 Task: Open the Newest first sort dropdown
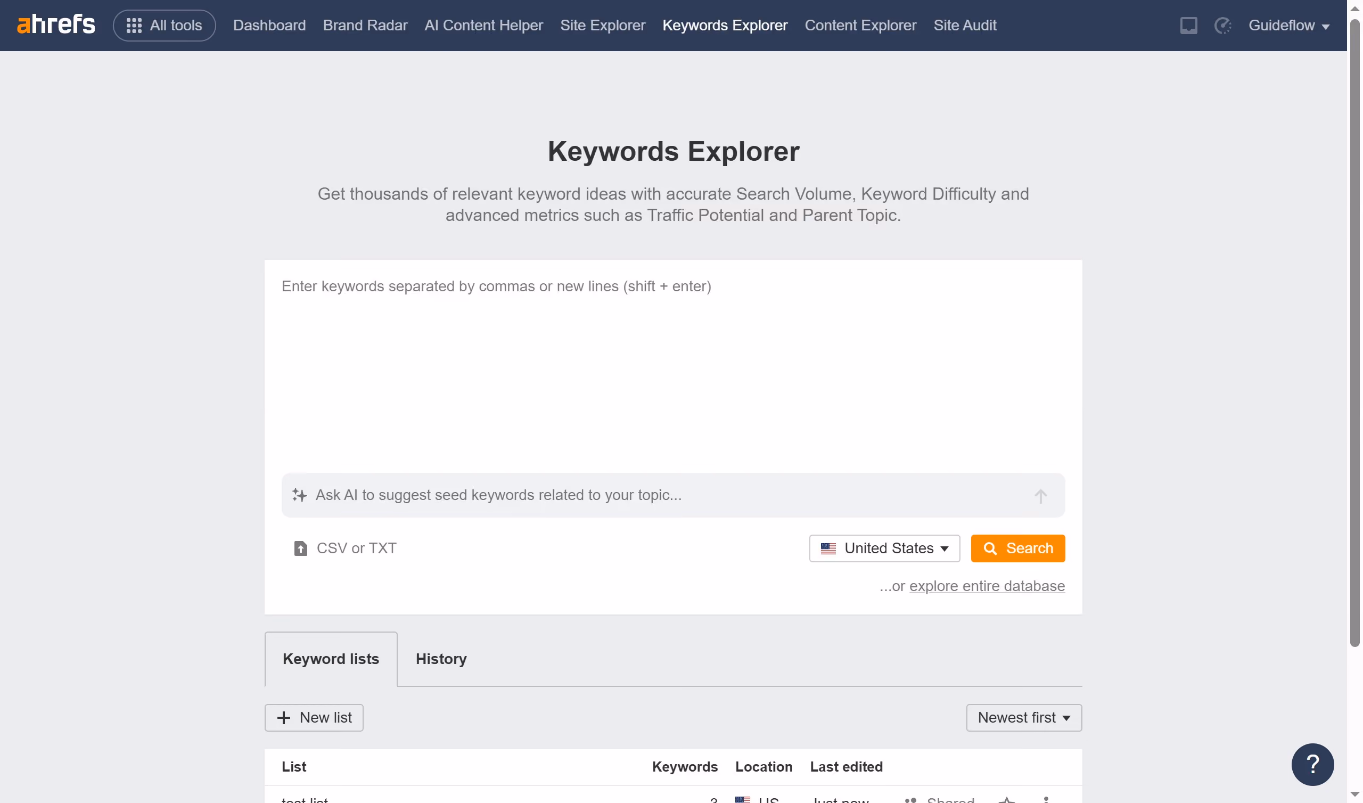1024,717
